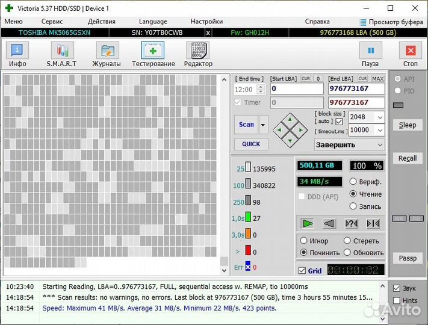Open the block size 2048 dropdown

click(x=380, y=117)
